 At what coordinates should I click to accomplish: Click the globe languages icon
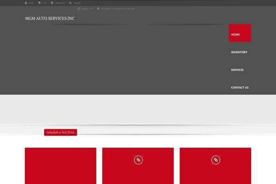(52, 3)
